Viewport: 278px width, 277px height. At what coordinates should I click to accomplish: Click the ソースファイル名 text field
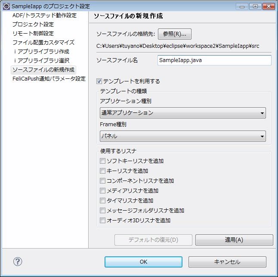[x=214, y=60]
